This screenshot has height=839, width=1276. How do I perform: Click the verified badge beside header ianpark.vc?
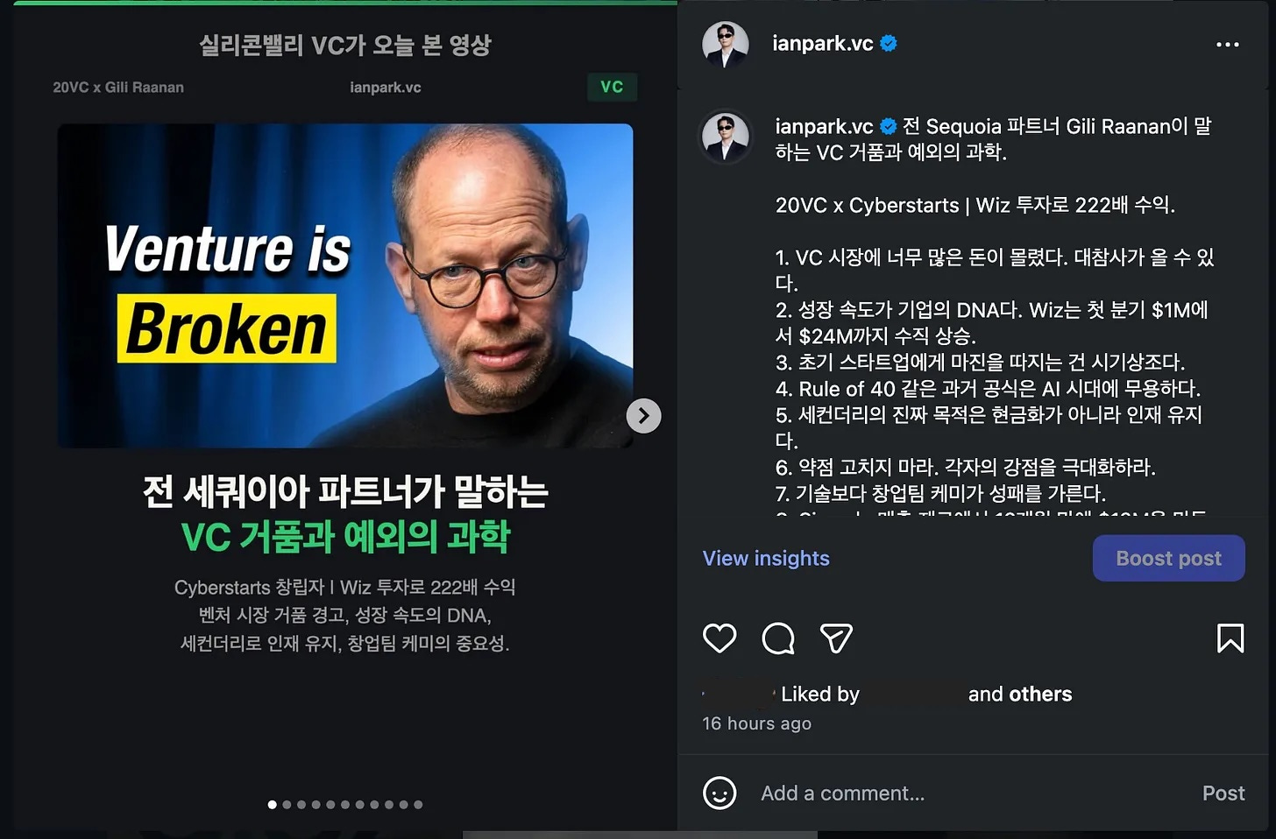pyautogui.click(x=889, y=43)
